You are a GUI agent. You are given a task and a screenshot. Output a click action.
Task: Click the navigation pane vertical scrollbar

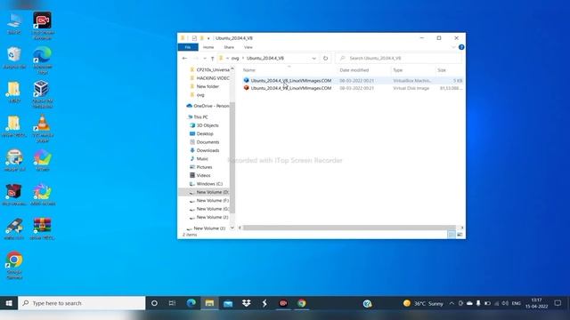[232, 158]
